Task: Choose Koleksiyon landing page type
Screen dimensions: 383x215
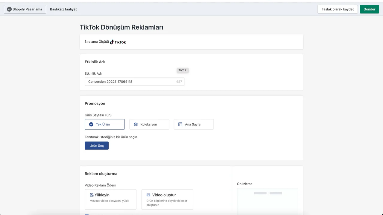Action: (x=149, y=124)
